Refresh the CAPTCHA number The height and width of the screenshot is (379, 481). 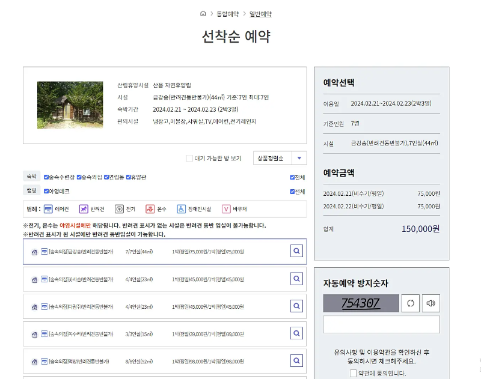tap(410, 303)
